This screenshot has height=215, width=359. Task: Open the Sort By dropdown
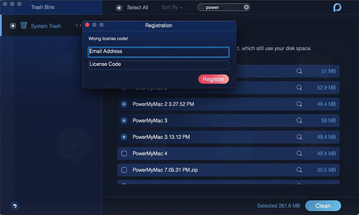point(172,7)
